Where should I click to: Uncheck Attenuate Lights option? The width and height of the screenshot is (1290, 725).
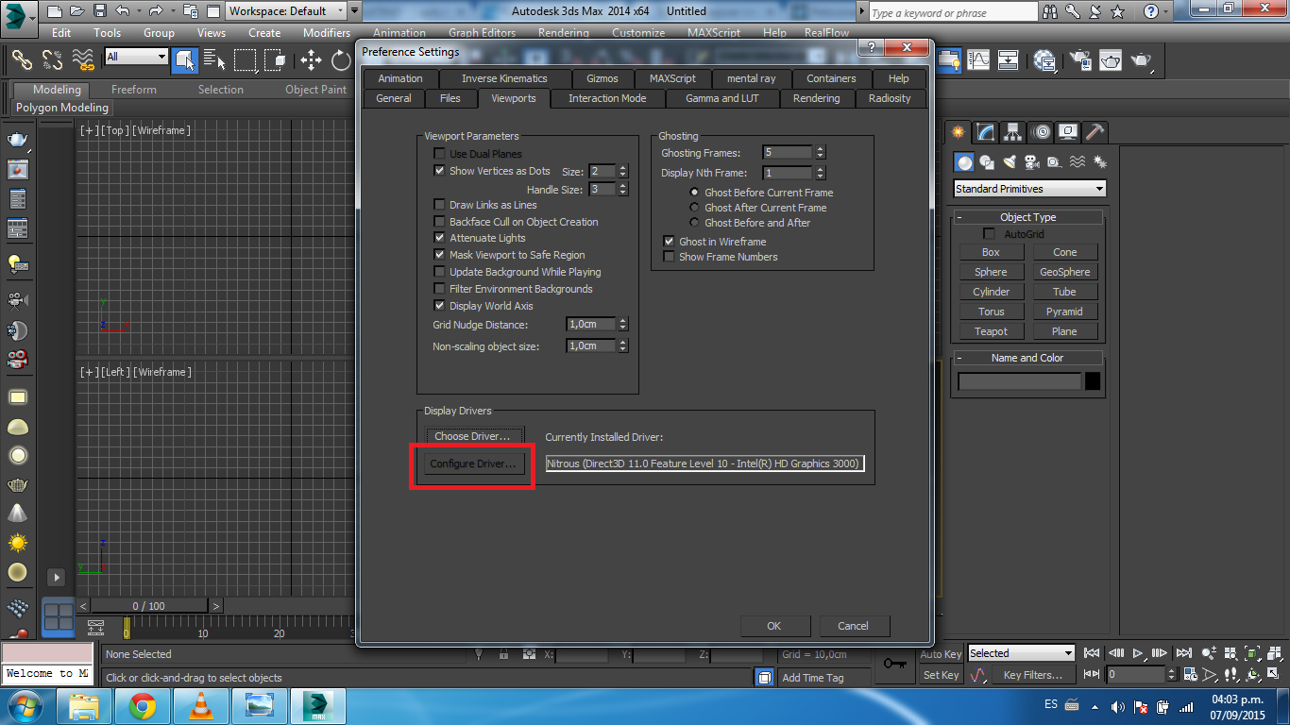point(439,238)
